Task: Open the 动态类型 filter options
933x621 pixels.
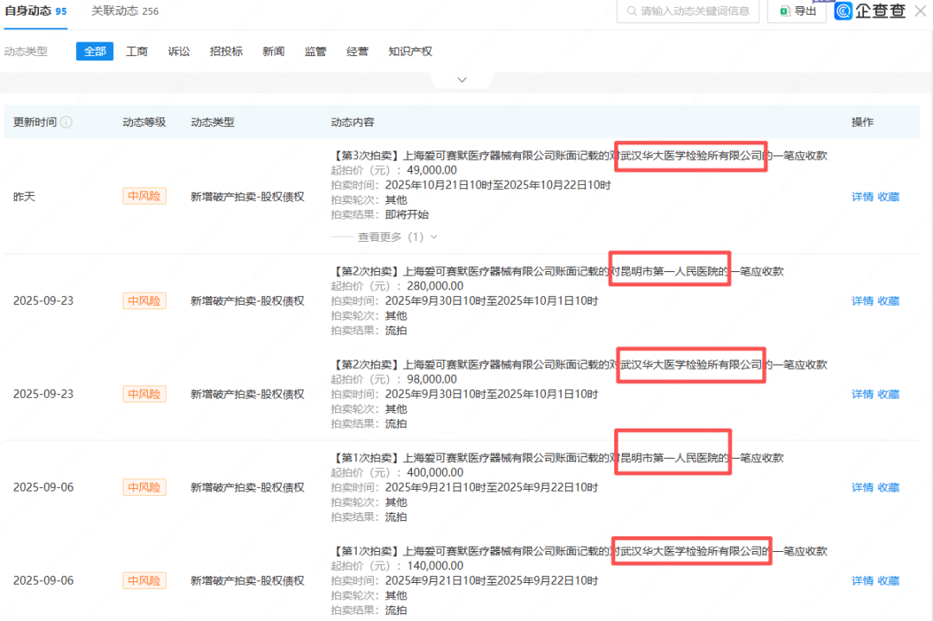Action: (27, 51)
